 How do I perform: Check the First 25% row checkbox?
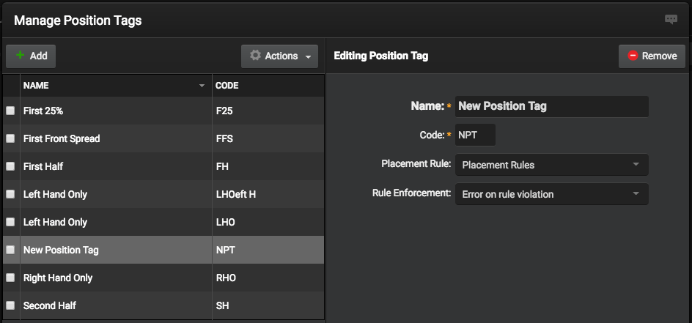click(10, 111)
